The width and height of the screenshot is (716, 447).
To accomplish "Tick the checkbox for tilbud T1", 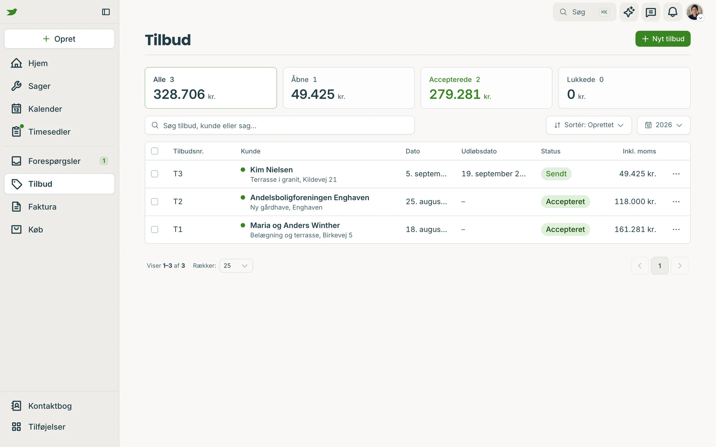I will click(155, 230).
